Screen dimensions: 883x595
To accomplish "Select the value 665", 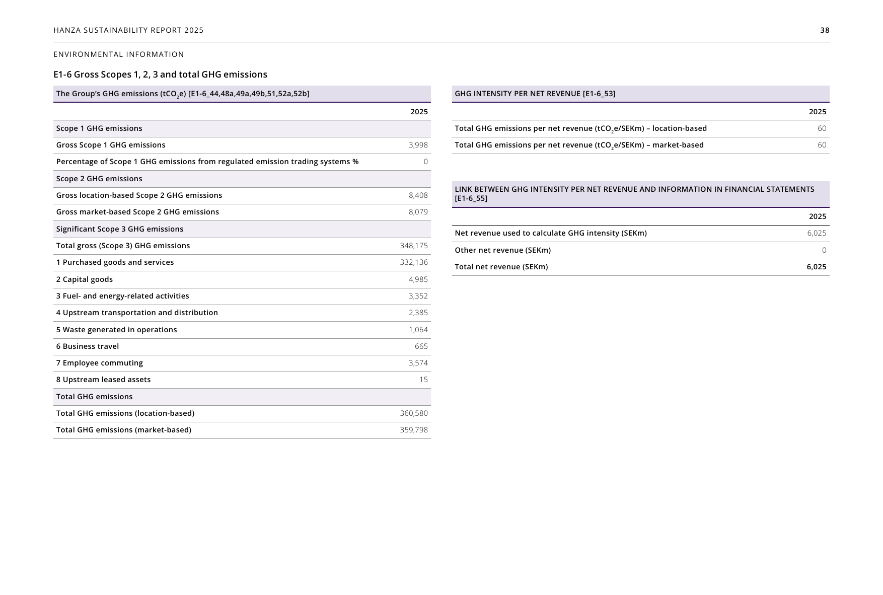I will (x=421, y=346).
